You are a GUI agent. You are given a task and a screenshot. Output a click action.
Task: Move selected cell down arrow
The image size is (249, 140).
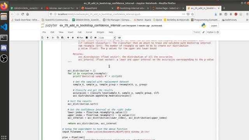(x=73, y=38)
